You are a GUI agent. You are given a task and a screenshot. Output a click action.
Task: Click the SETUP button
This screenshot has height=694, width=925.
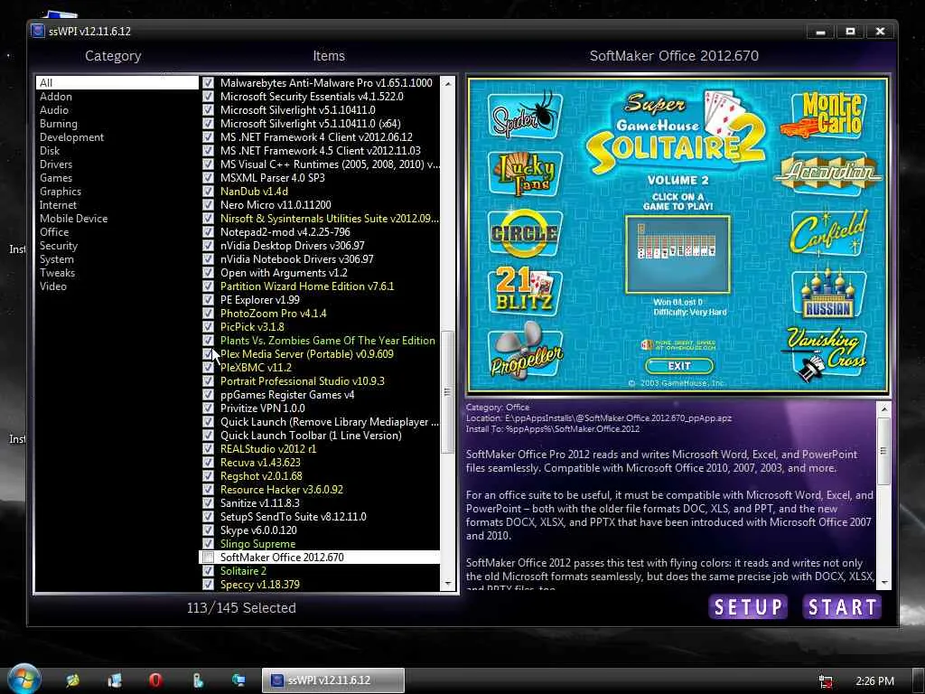pos(748,606)
